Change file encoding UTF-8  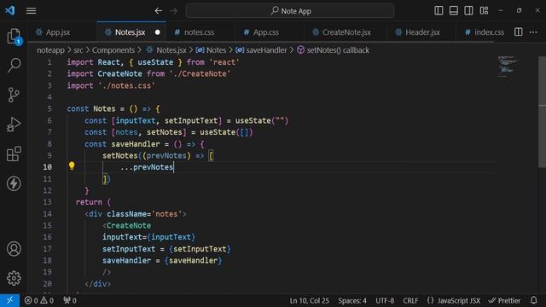pos(385,300)
